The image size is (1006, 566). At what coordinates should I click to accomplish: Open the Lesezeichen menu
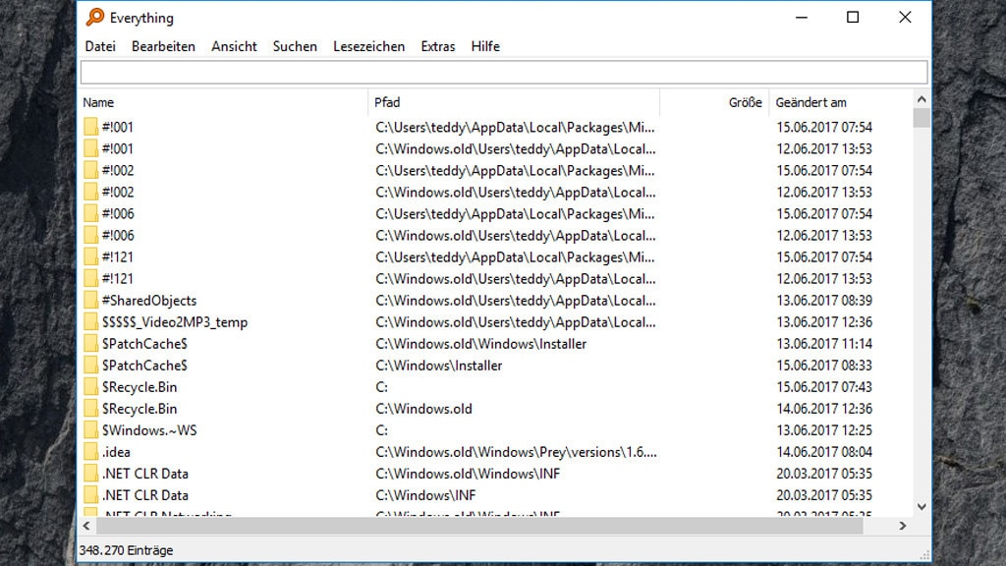[368, 46]
